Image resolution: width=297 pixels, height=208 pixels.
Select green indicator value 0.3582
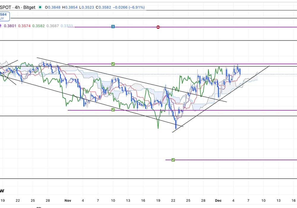(x=39, y=26)
